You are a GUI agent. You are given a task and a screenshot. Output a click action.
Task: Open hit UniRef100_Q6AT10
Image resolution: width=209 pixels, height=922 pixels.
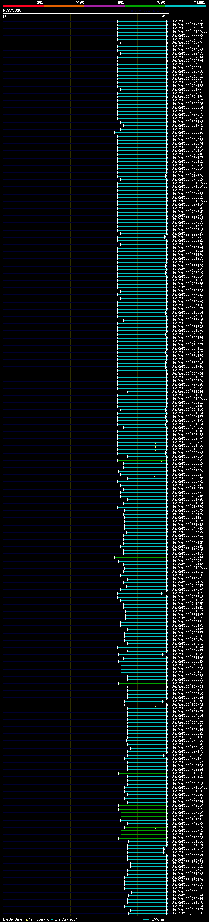click(x=187, y=565)
